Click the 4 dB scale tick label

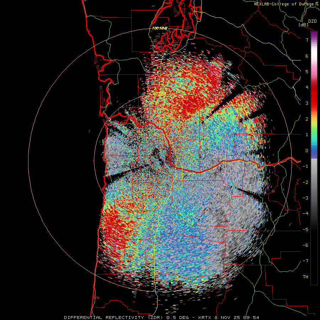click(307, 87)
